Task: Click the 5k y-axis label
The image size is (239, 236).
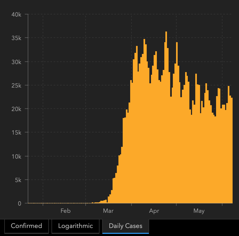Action: 18,180
